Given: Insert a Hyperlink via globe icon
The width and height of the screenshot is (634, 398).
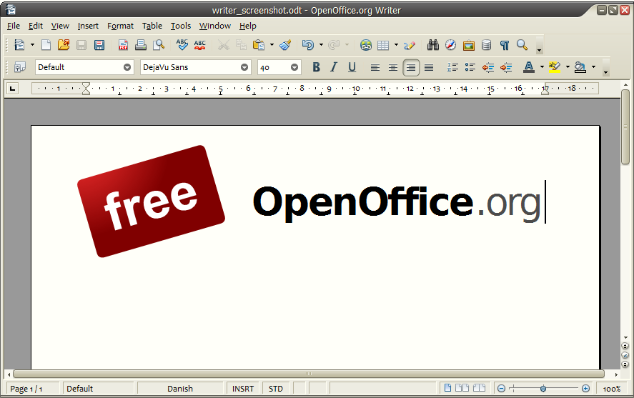Looking at the screenshot, I should tap(366, 45).
